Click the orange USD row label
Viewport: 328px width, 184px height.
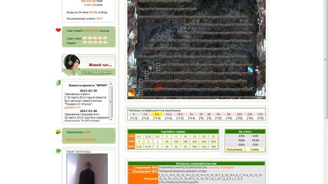(131, 136)
